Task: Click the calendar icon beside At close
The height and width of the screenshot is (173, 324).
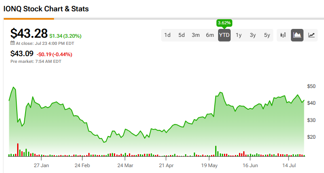Action: pos(13,43)
